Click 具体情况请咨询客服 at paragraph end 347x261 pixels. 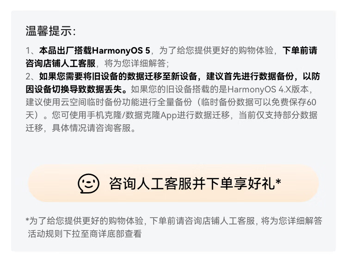91,128
